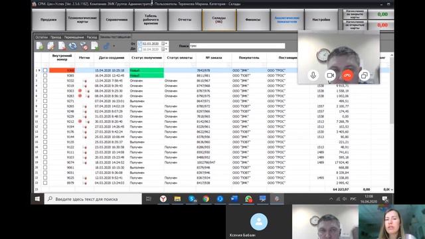Toggle the 'До' date filter checkbox
Image resolution: width=425 pixels, height=239 pixels.
tap(140, 49)
